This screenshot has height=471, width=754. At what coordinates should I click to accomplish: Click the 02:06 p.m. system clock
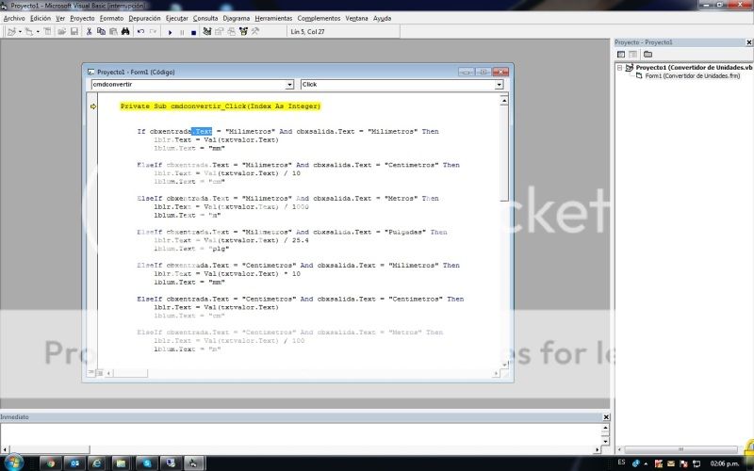tap(724, 463)
